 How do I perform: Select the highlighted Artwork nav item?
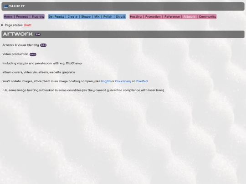click(189, 17)
